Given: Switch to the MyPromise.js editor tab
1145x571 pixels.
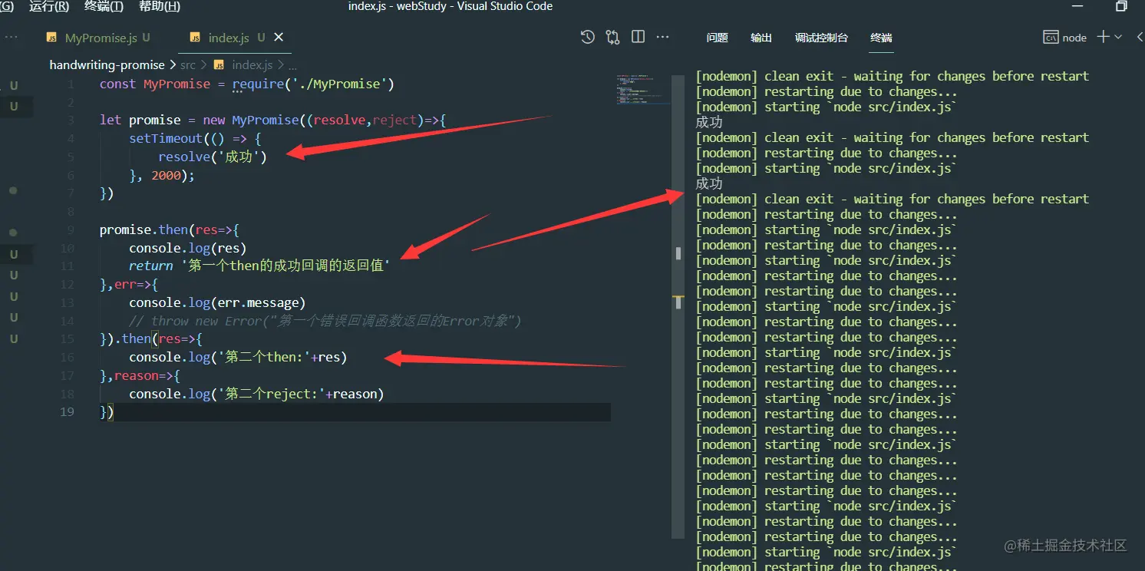Looking at the screenshot, I should pos(98,38).
